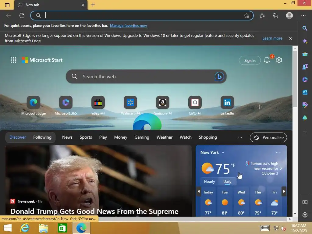Open the Favorites list

coord(262,16)
